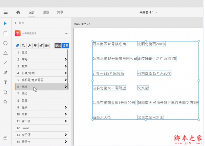Switch to the 原型 tab
205x146 pixels.
(46, 12)
